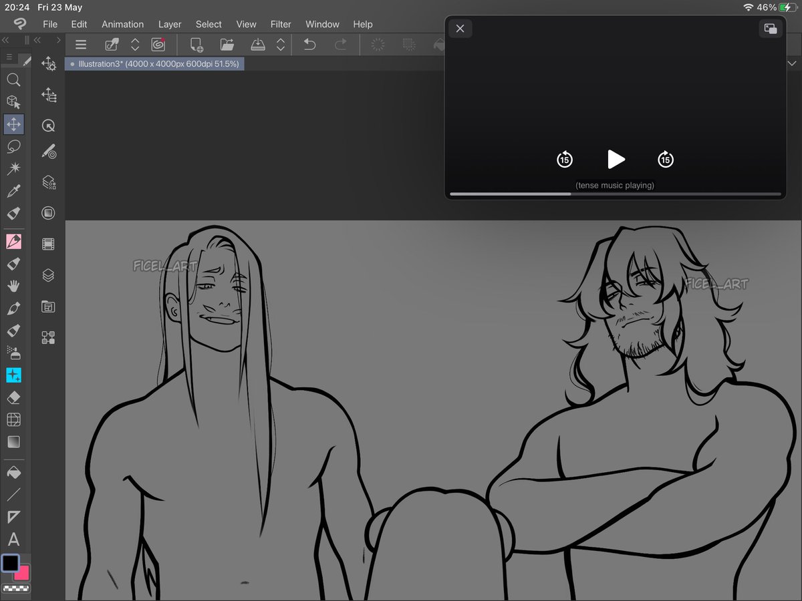Collapse the tool palette with the double chevron

[x=5, y=40]
